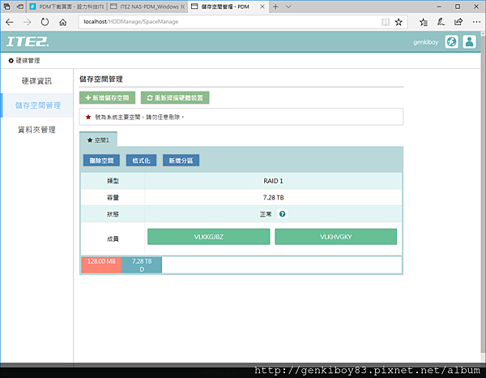Click 格式化 button
Image resolution: width=486 pixels, height=378 pixels.
141,161
